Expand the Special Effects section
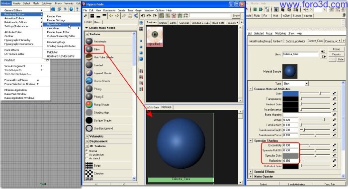348x189 pixels. (x=251, y=172)
